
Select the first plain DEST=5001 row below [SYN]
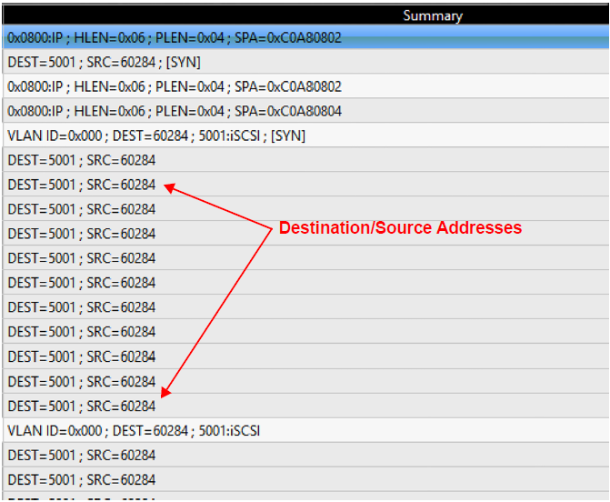pos(305,160)
